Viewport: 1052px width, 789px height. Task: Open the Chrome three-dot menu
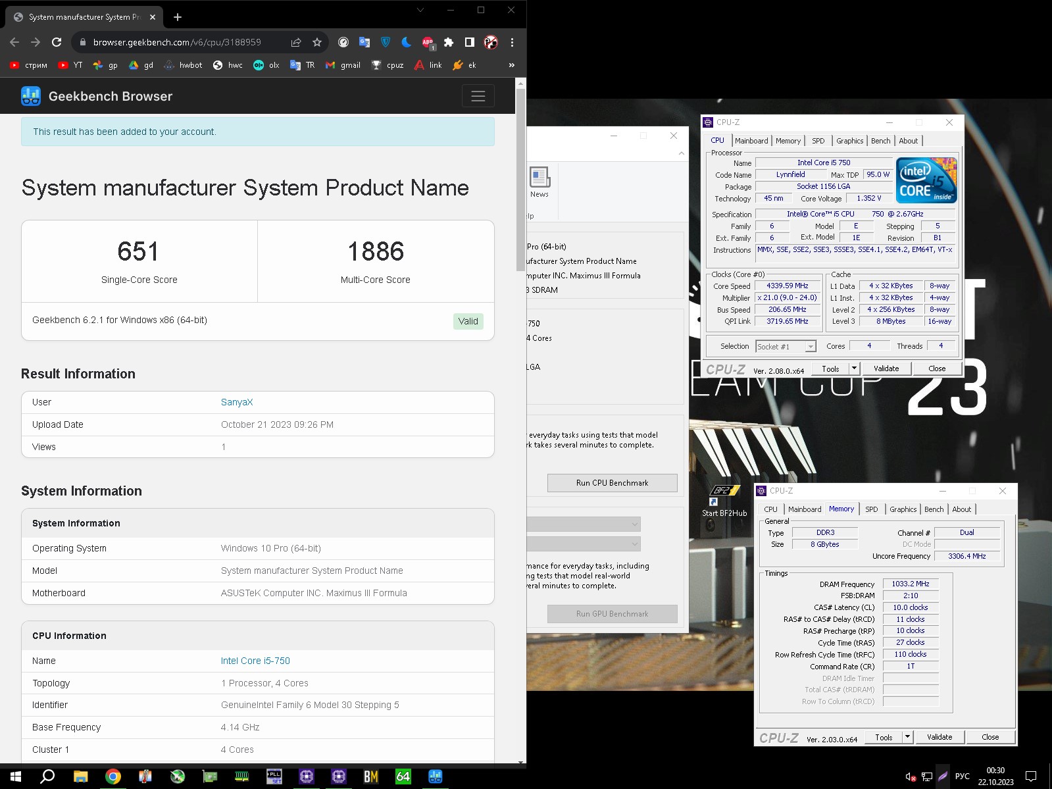[x=512, y=42]
